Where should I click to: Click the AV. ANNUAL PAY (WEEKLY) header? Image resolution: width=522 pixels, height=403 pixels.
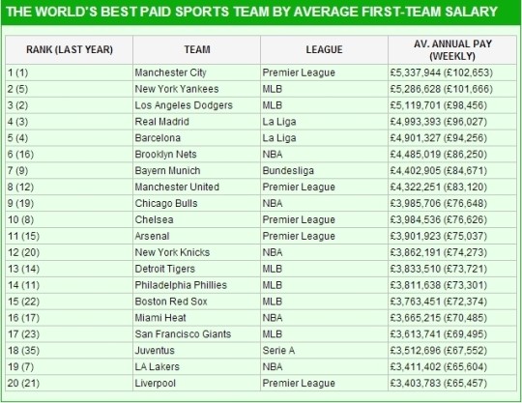pyautogui.click(x=452, y=50)
